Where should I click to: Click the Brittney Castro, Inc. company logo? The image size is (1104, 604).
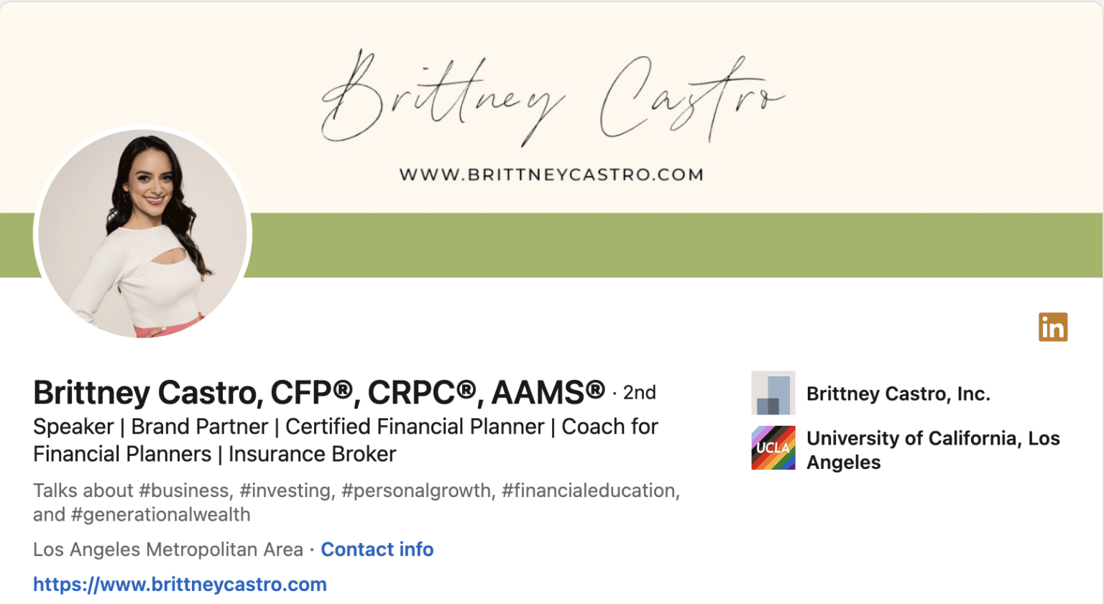click(x=773, y=393)
